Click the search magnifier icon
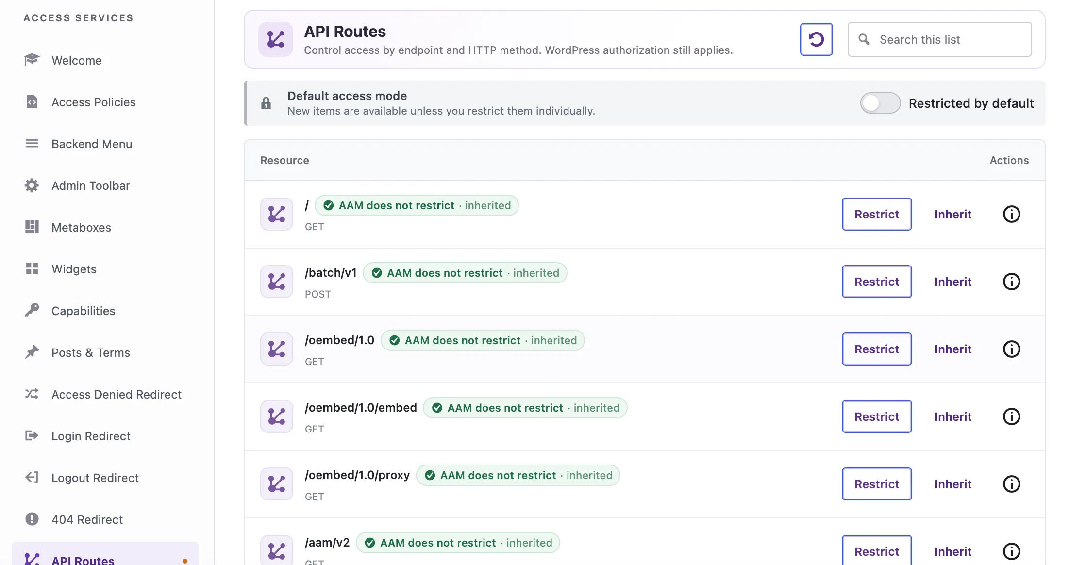The height and width of the screenshot is (565, 1069). (864, 39)
